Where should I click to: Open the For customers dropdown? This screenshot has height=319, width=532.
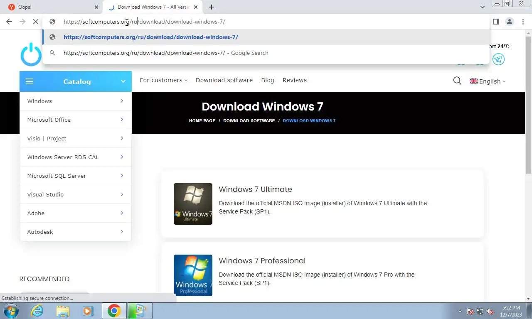(163, 80)
